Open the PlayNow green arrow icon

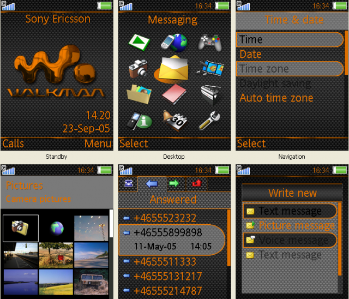[139, 42]
